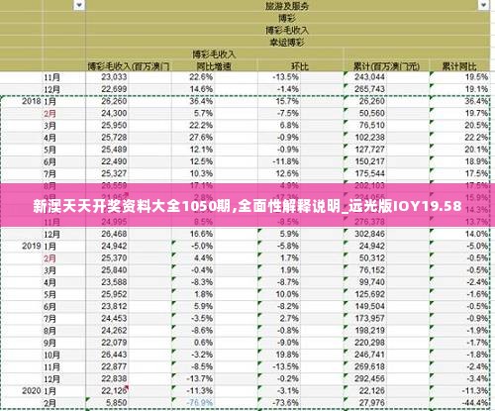Select the 幸运博彩 header cell

287,43
